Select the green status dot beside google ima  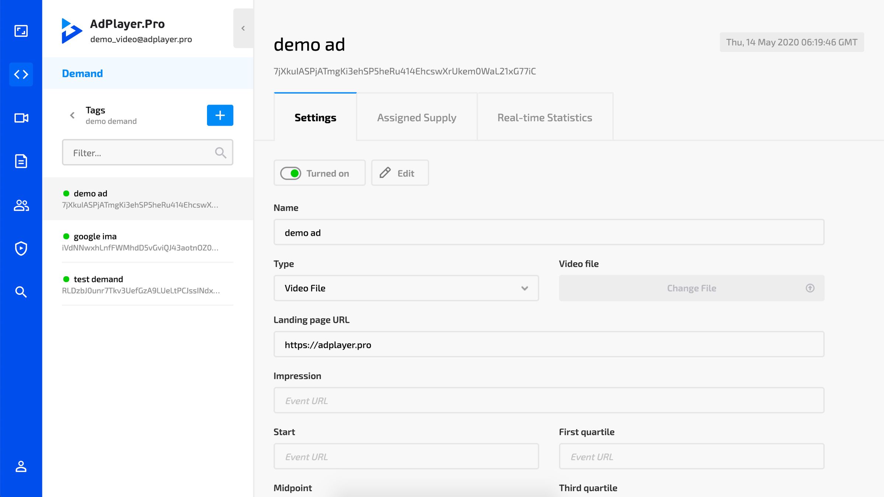point(67,236)
